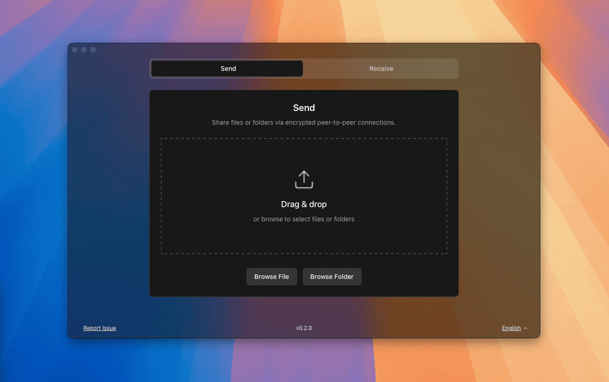This screenshot has width=609, height=382.
Task: Click inside the drag and drop zone
Action: tap(304, 195)
